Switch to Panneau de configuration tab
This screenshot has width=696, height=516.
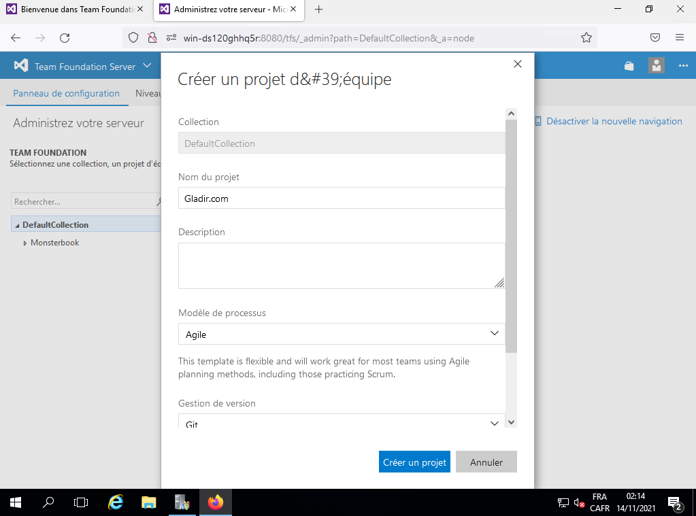coord(66,94)
